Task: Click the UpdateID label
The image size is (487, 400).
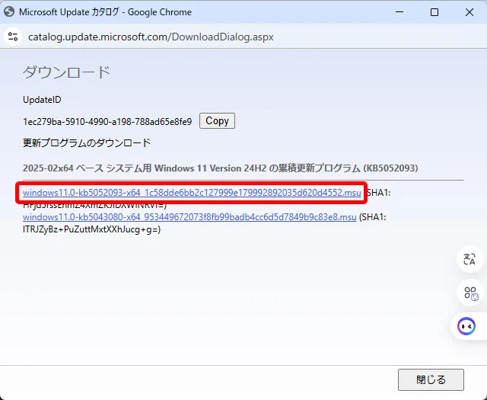Action: pyautogui.click(x=42, y=100)
